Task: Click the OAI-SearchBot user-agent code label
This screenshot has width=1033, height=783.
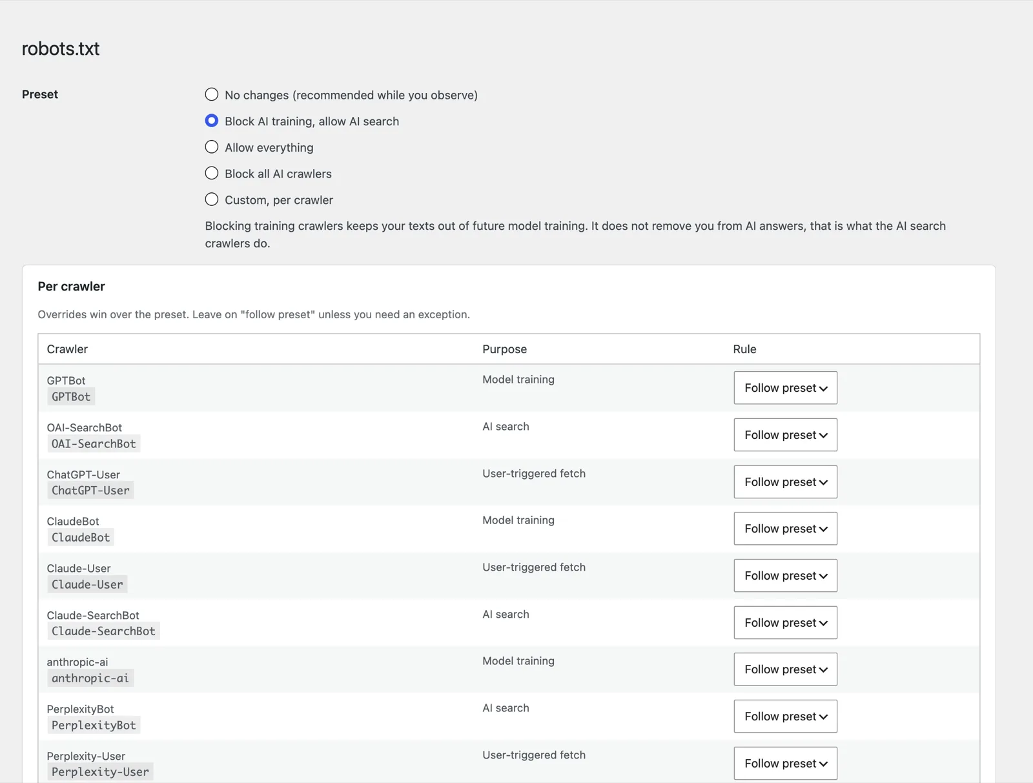Action: click(x=94, y=444)
